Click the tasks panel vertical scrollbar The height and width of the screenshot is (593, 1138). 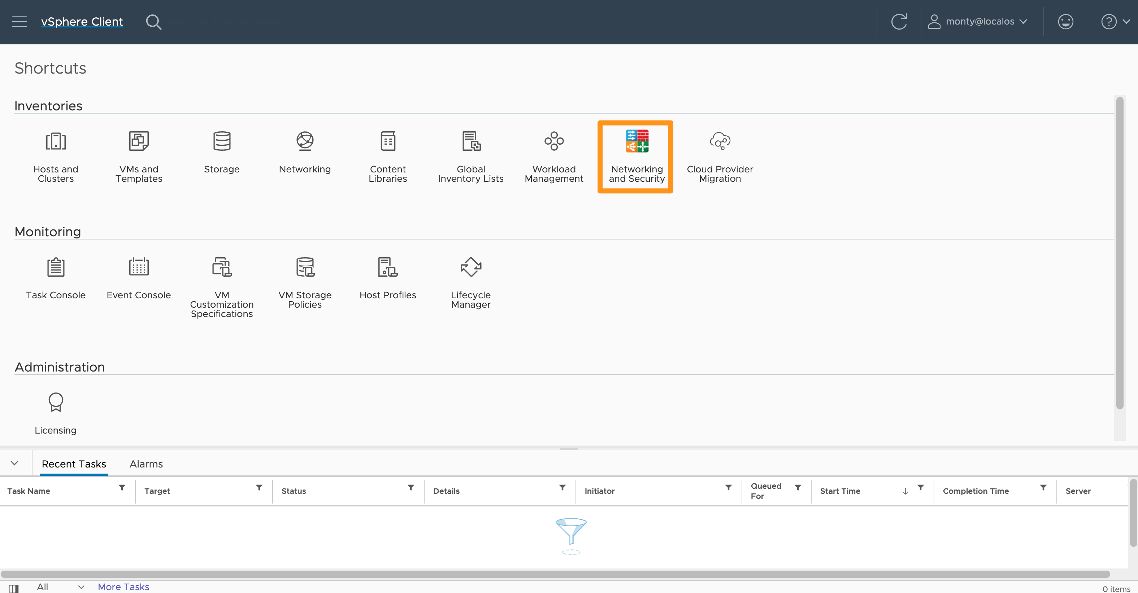coord(1134,513)
